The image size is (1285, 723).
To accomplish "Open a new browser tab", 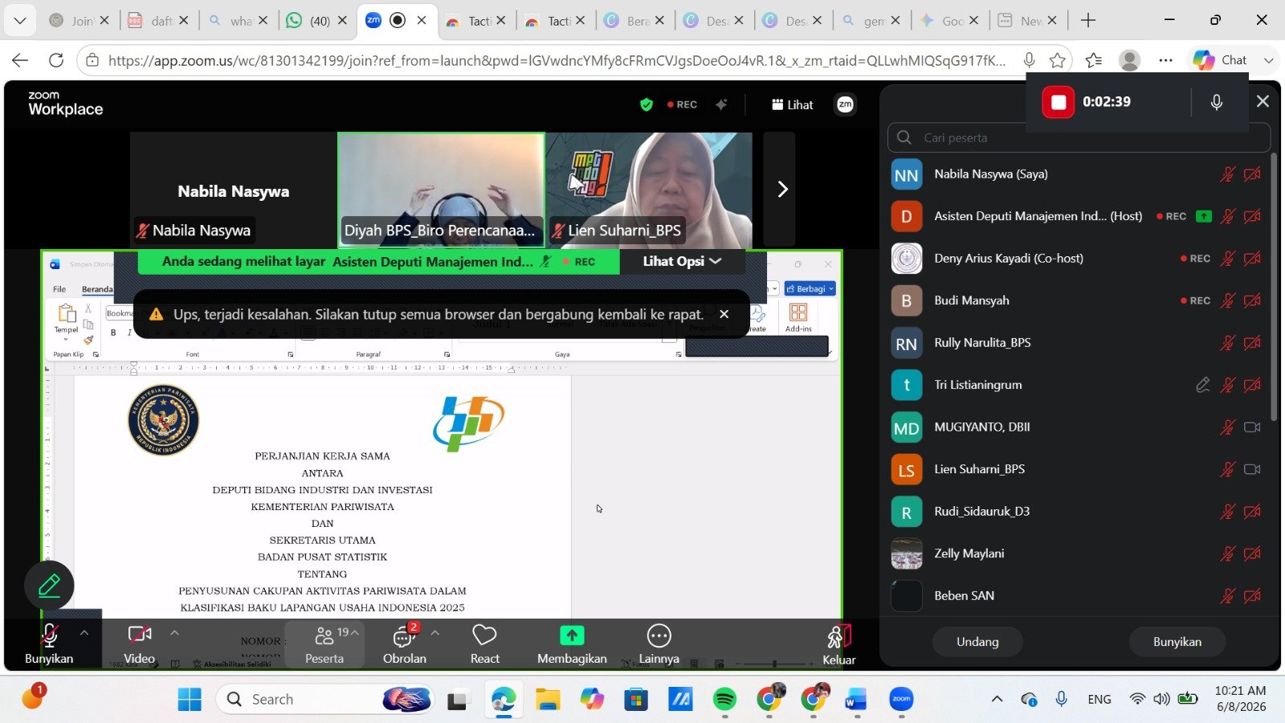I will [x=1088, y=21].
